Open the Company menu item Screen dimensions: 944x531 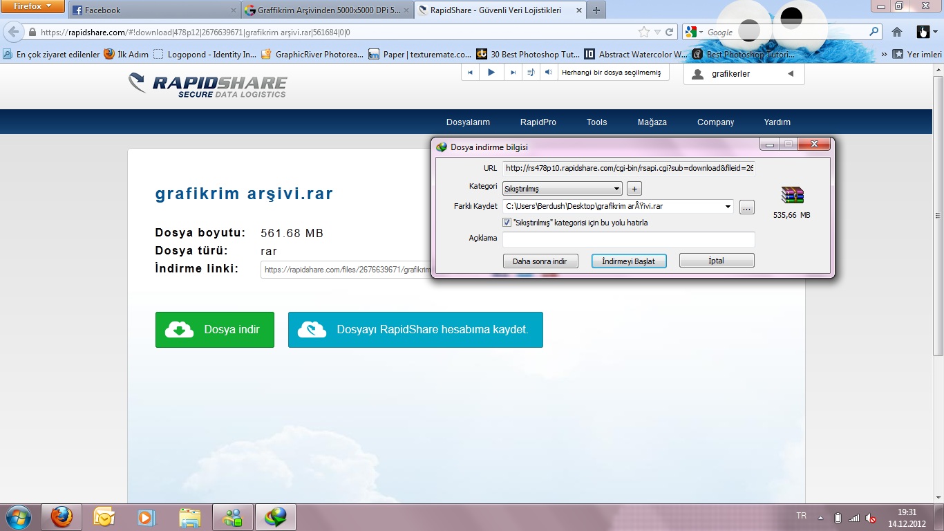click(x=716, y=122)
